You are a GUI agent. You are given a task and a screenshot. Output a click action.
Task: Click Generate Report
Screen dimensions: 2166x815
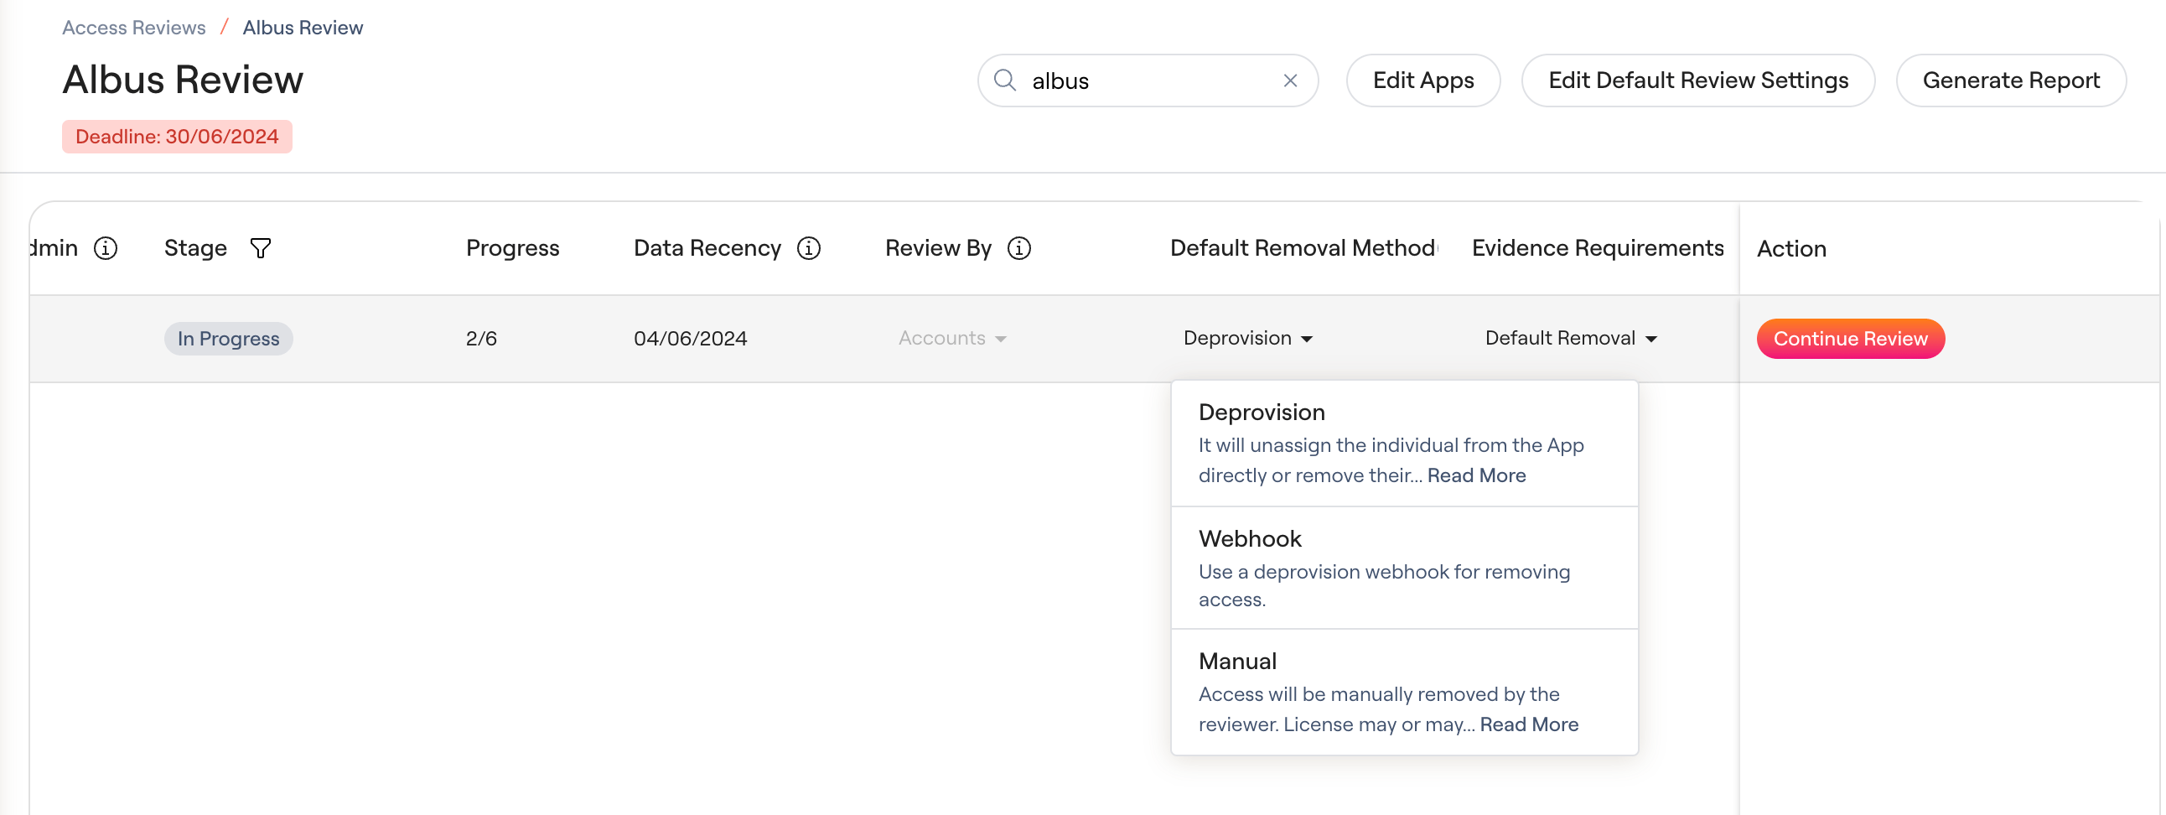[2010, 80]
